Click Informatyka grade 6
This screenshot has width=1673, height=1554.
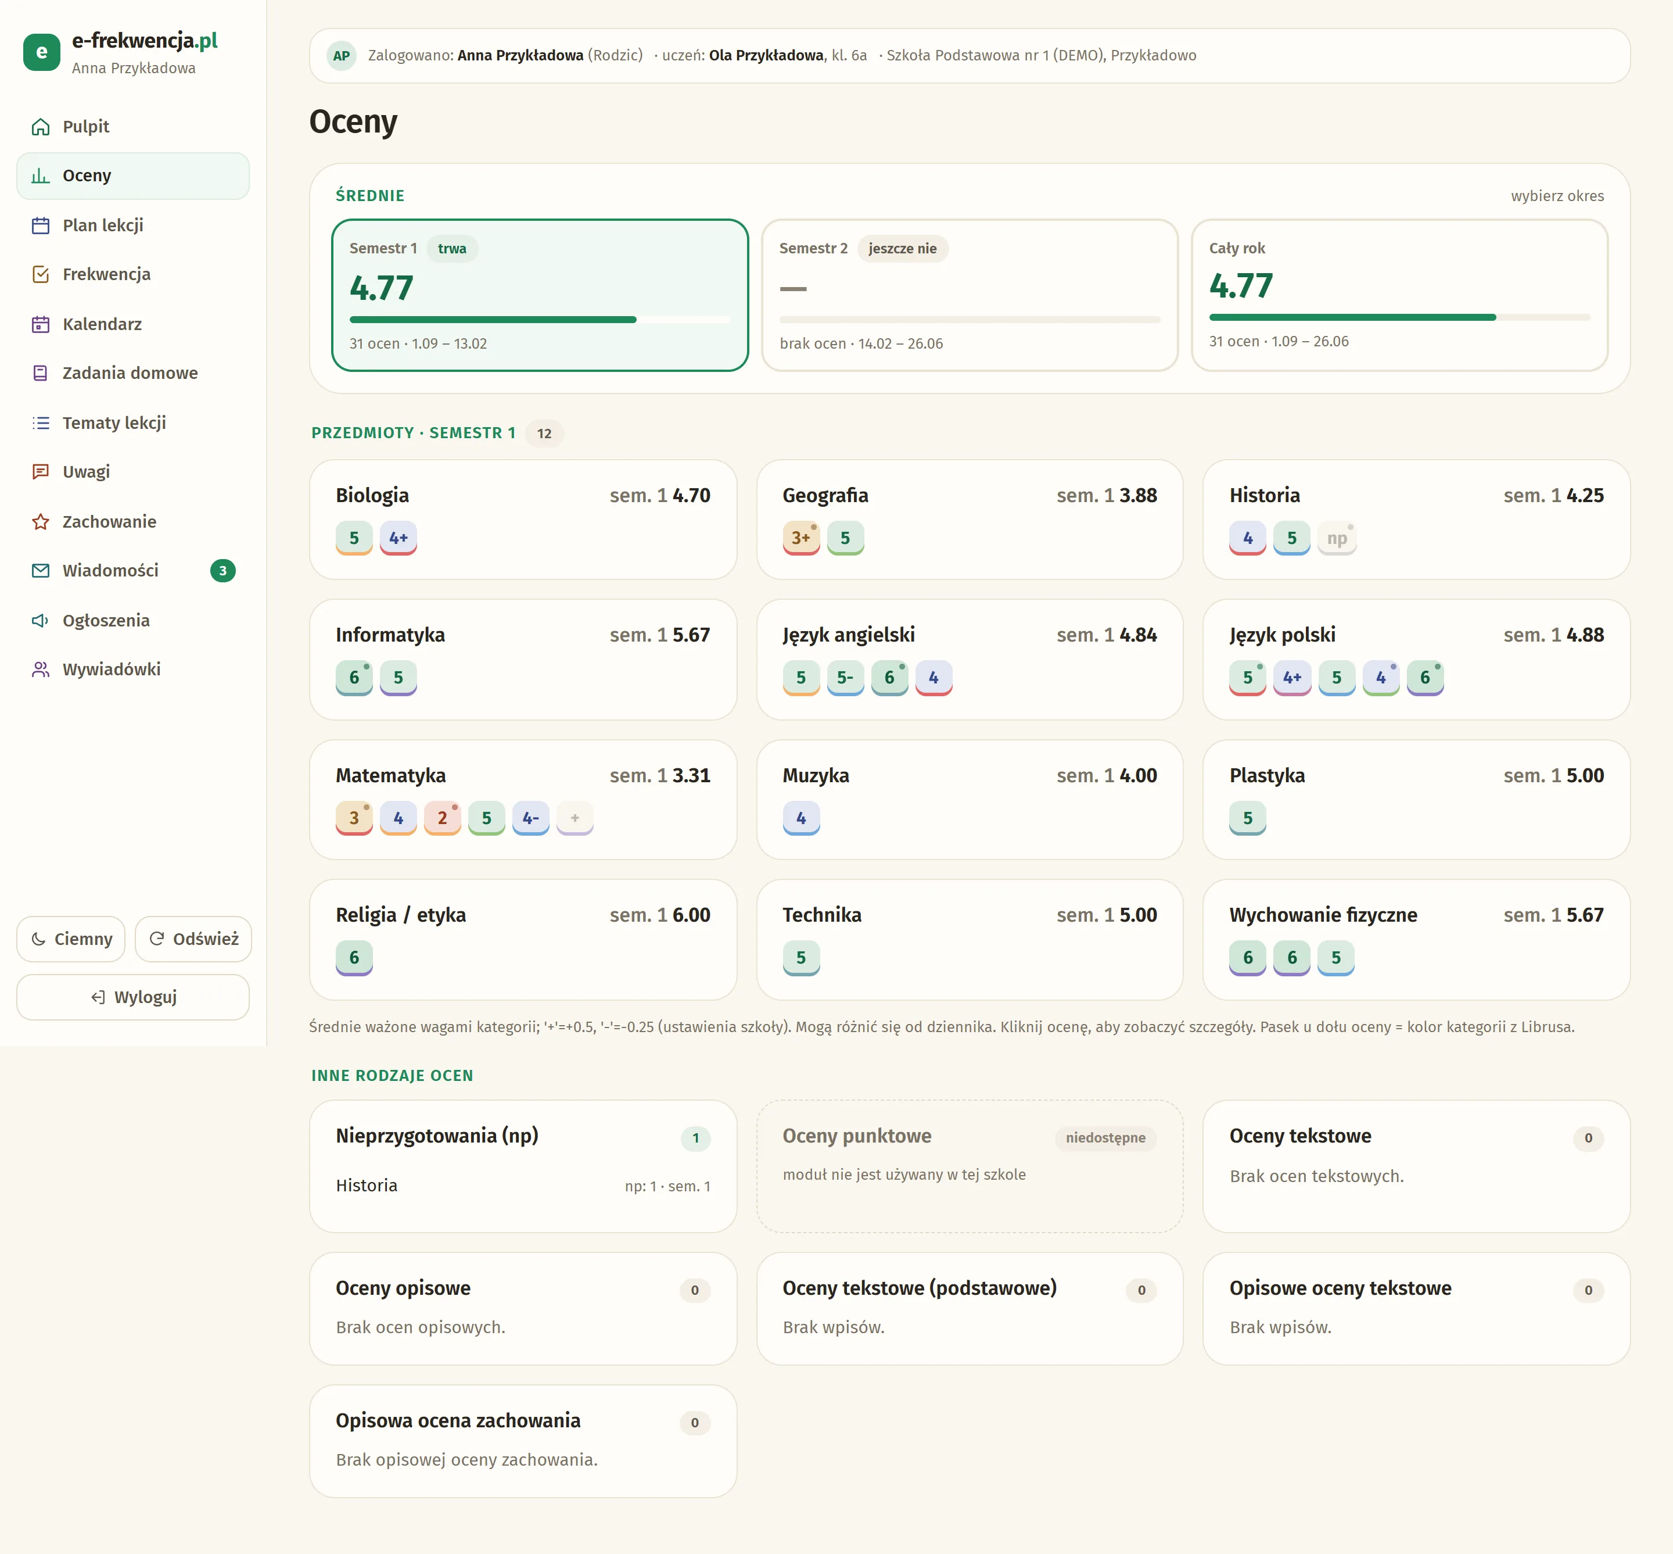point(354,678)
